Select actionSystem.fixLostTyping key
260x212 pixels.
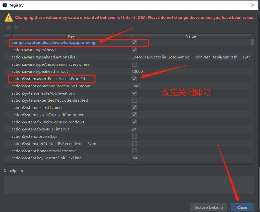click(x=36, y=108)
